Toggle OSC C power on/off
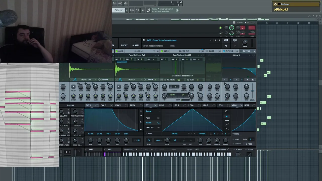322x181 pixels. [162, 51]
